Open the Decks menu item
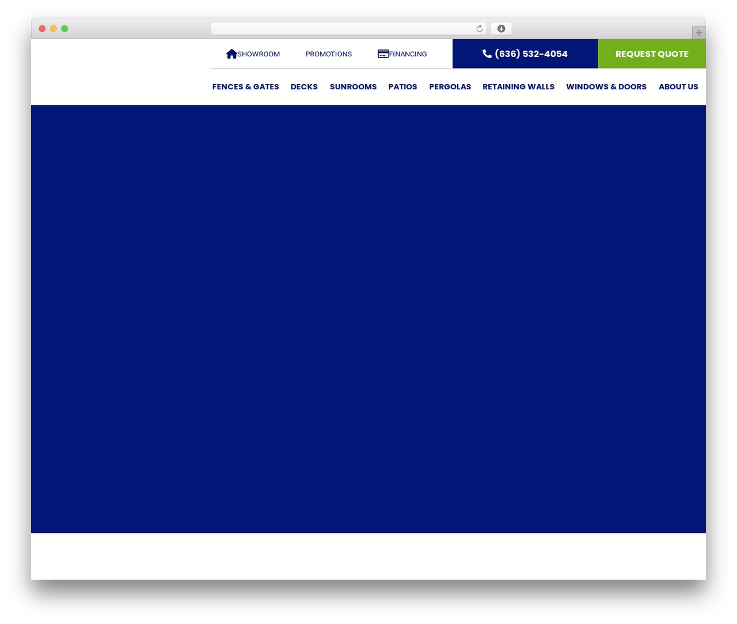Viewport: 737px width, 624px height. pos(304,87)
